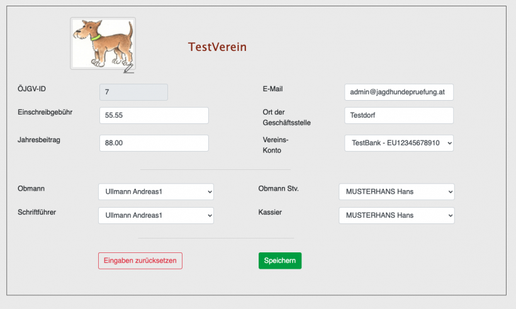Click the Kassier label text
The image size is (516, 309).
point(270,212)
